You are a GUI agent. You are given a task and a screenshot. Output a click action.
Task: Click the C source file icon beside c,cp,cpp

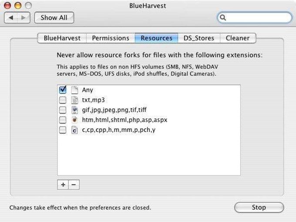[74, 130]
